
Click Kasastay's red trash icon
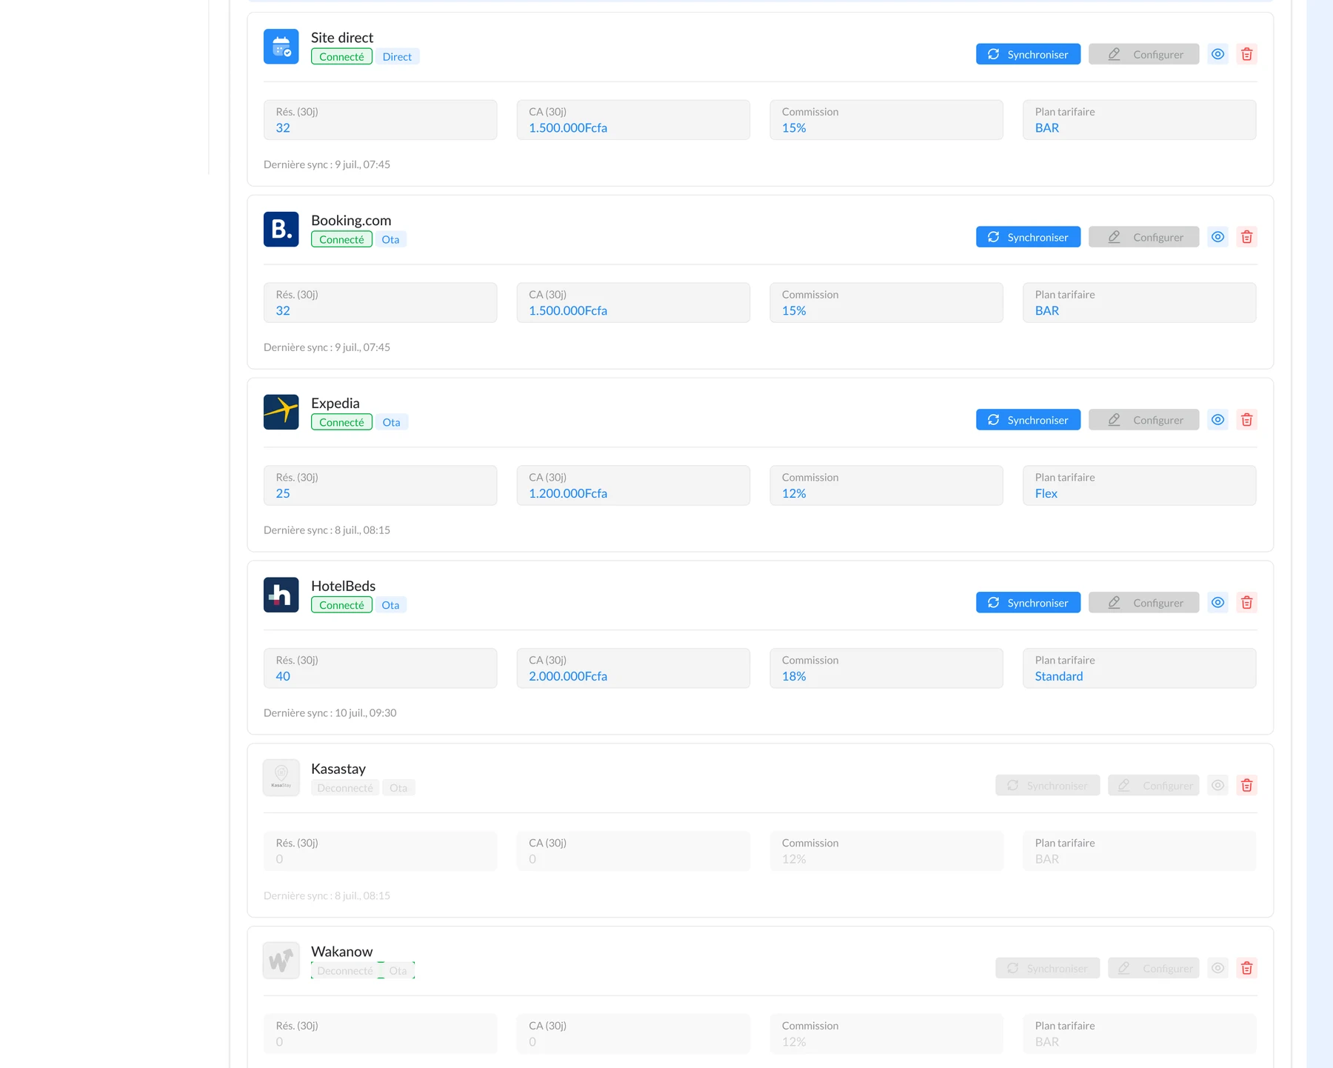[x=1246, y=785]
